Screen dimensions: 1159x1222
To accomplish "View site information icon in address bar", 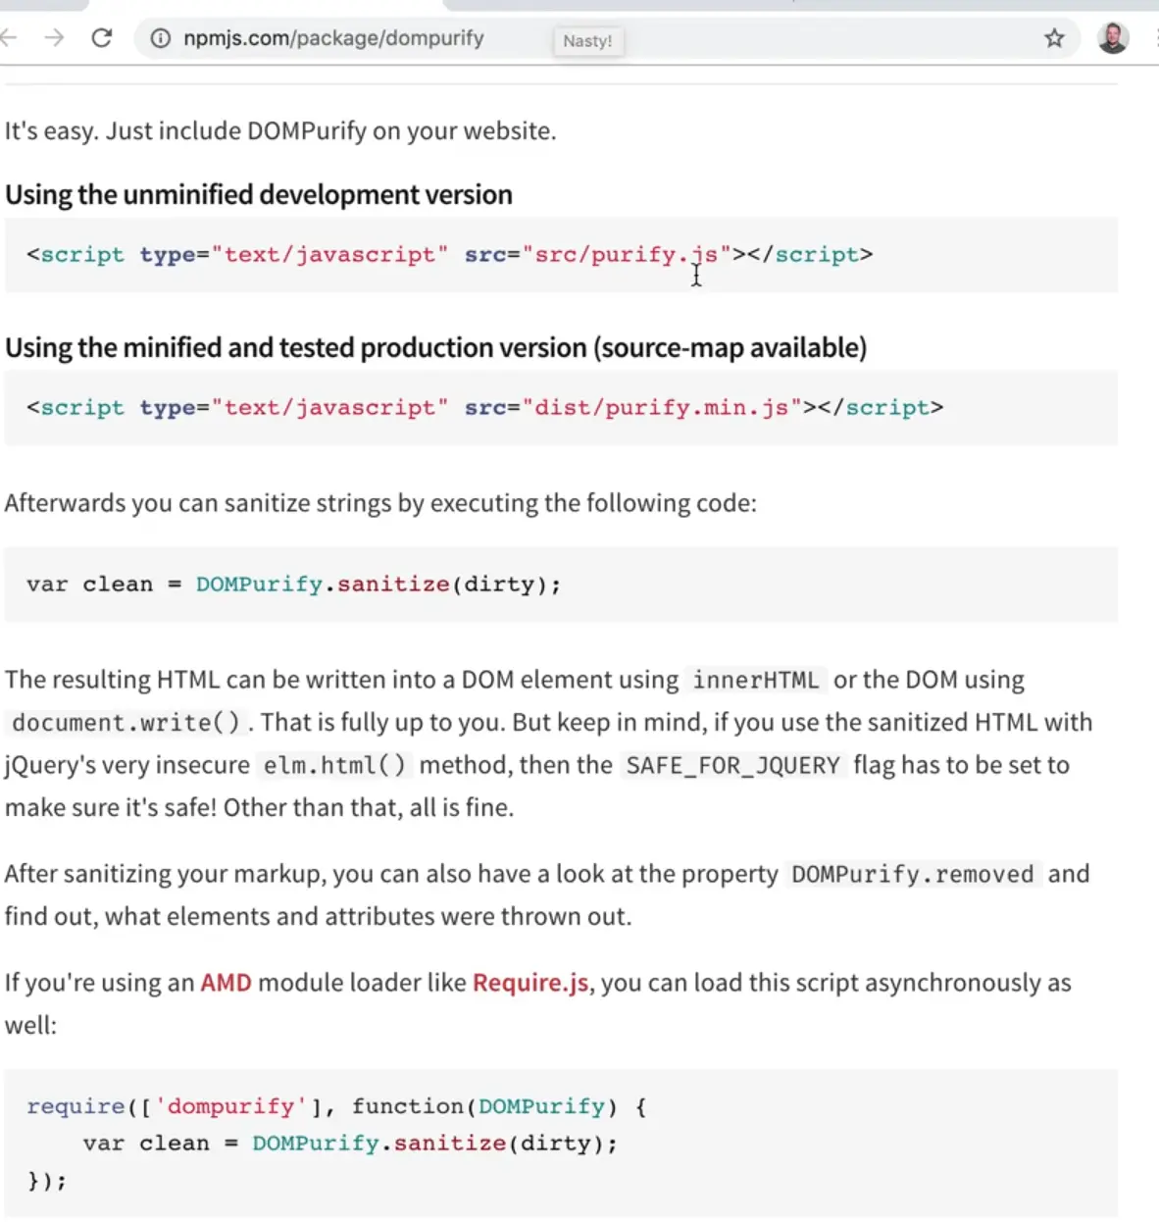I will [x=160, y=38].
